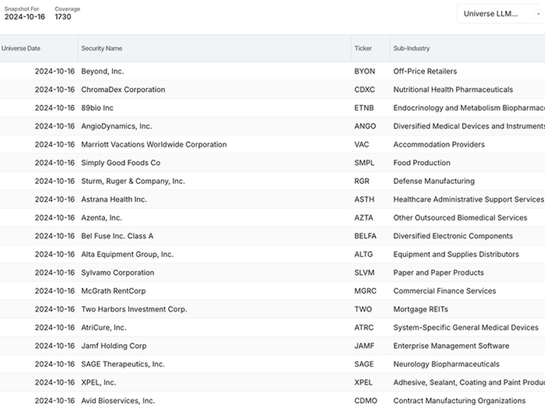Select XPEL, Inc. security name
545x409 pixels.
(x=98, y=383)
